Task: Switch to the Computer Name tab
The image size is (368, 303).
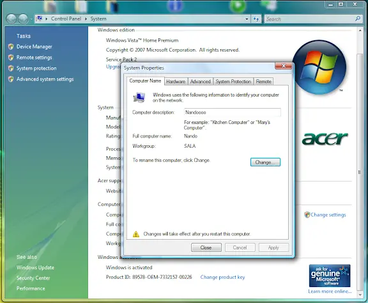Action: pyautogui.click(x=145, y=81)
